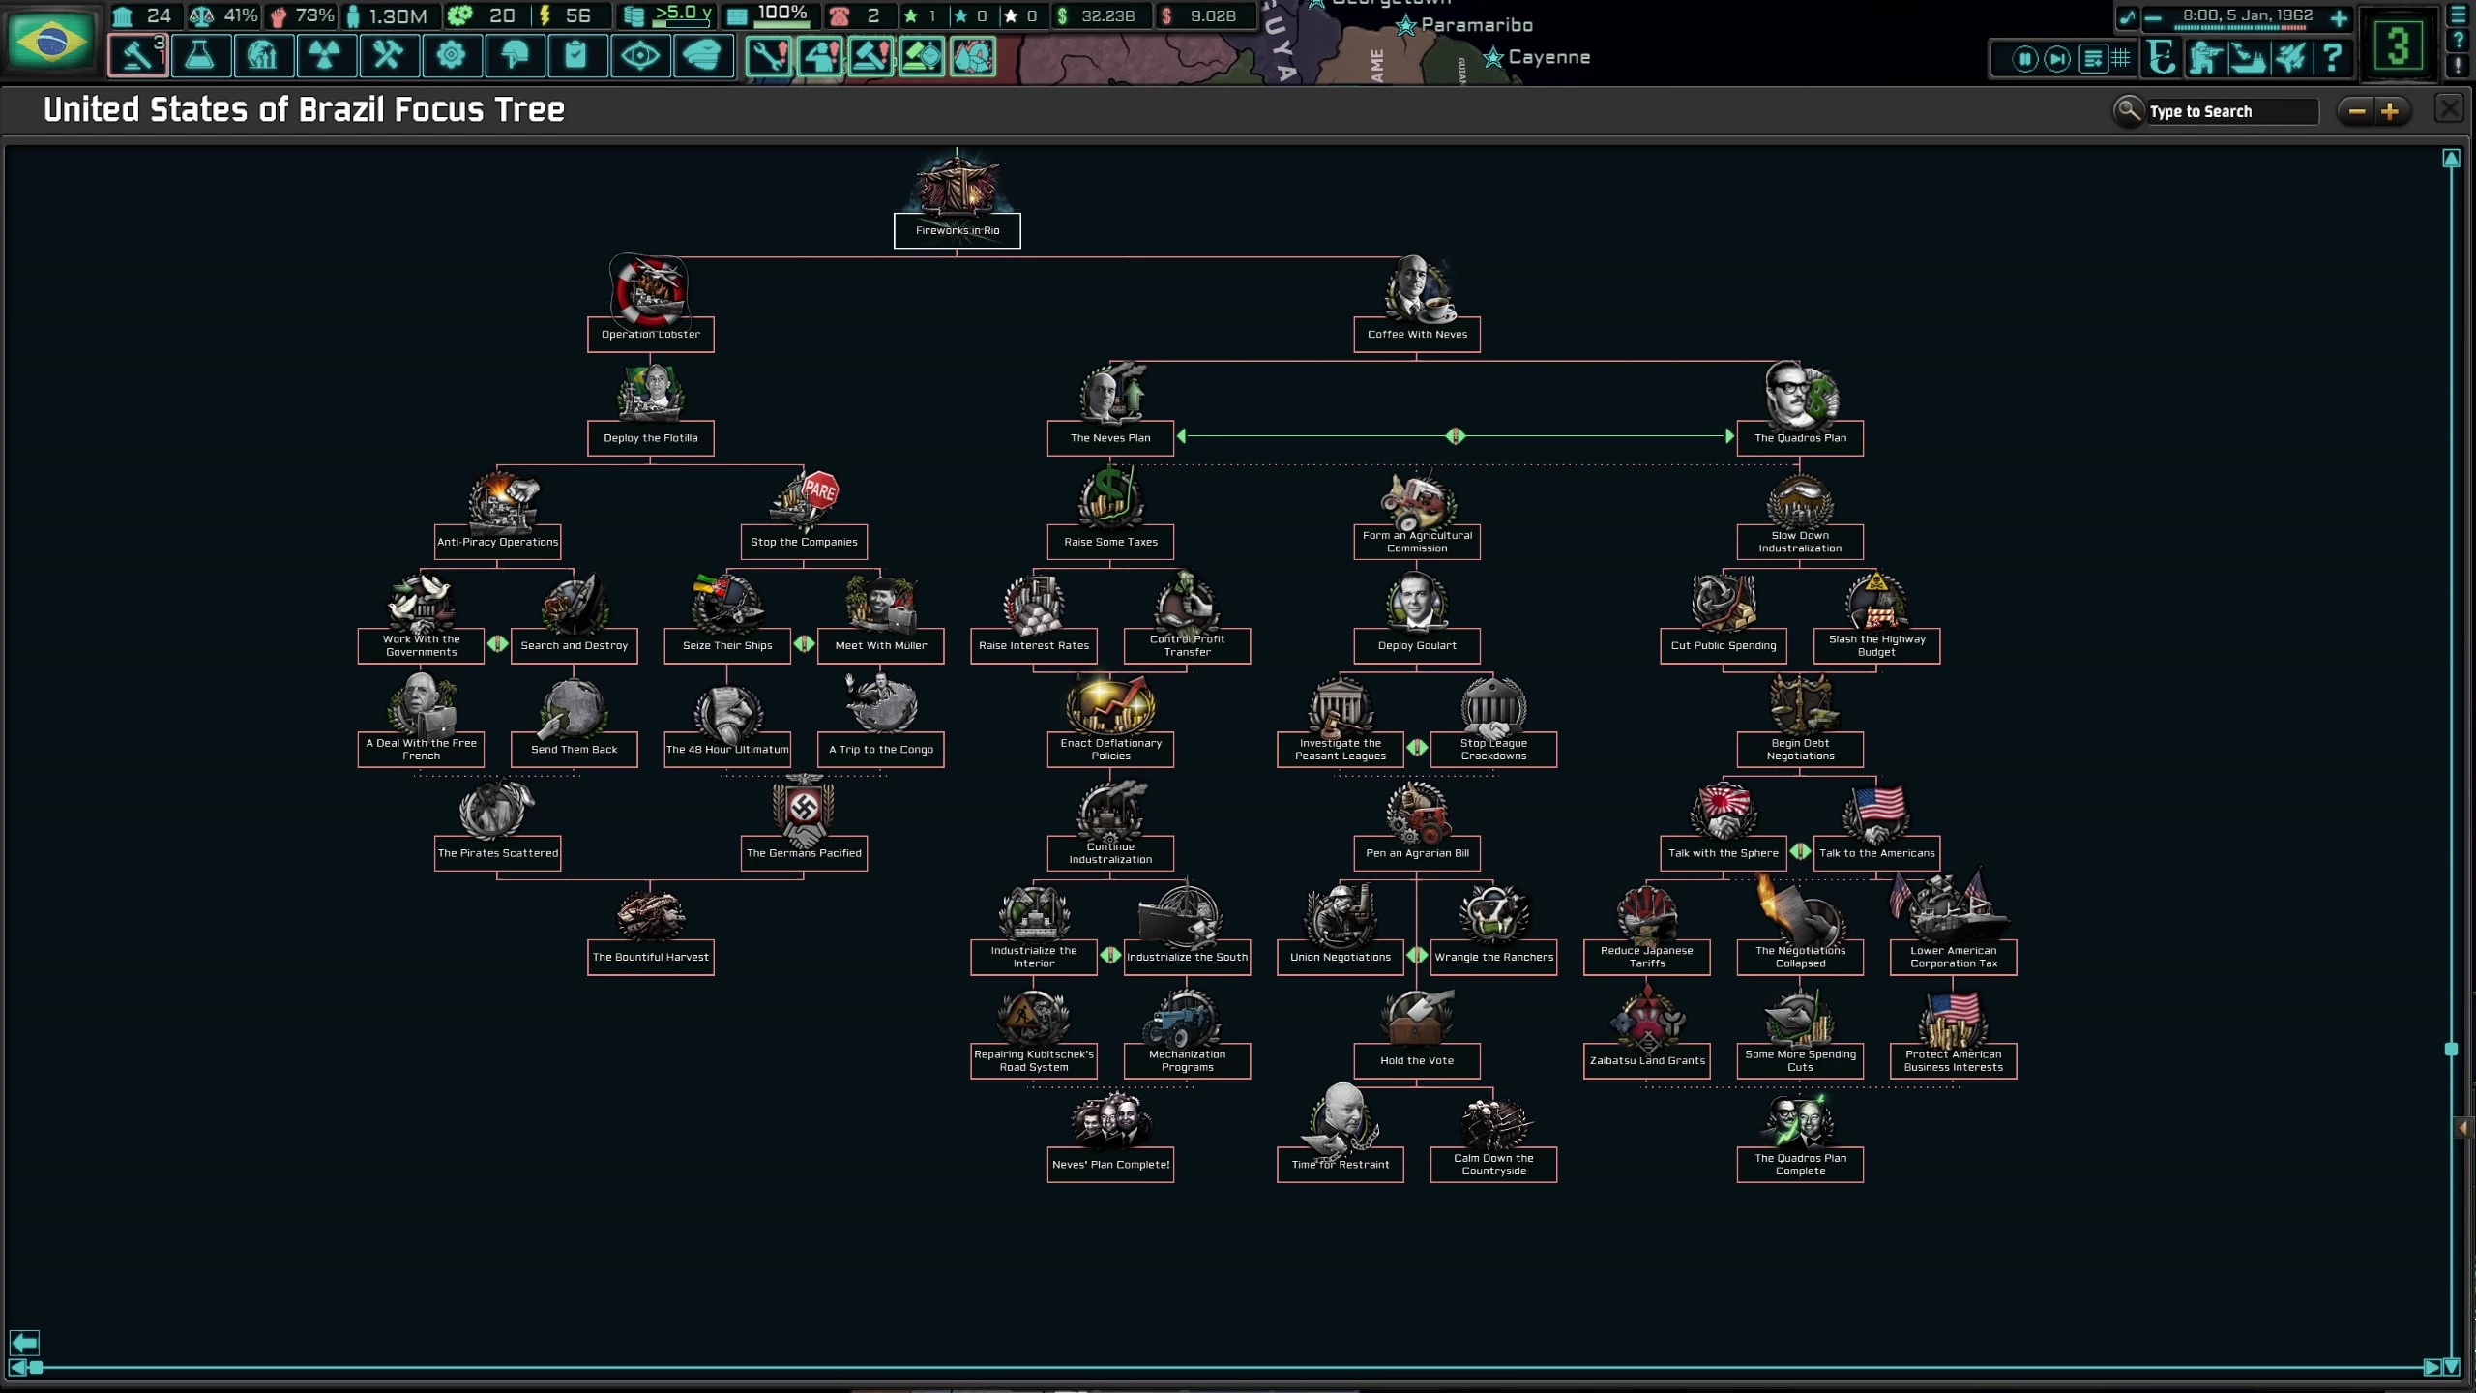The image size is (2476, 1393).
Task: Click the red telephone counter icon
Action: pyautogui.click(x=840, y=15)
